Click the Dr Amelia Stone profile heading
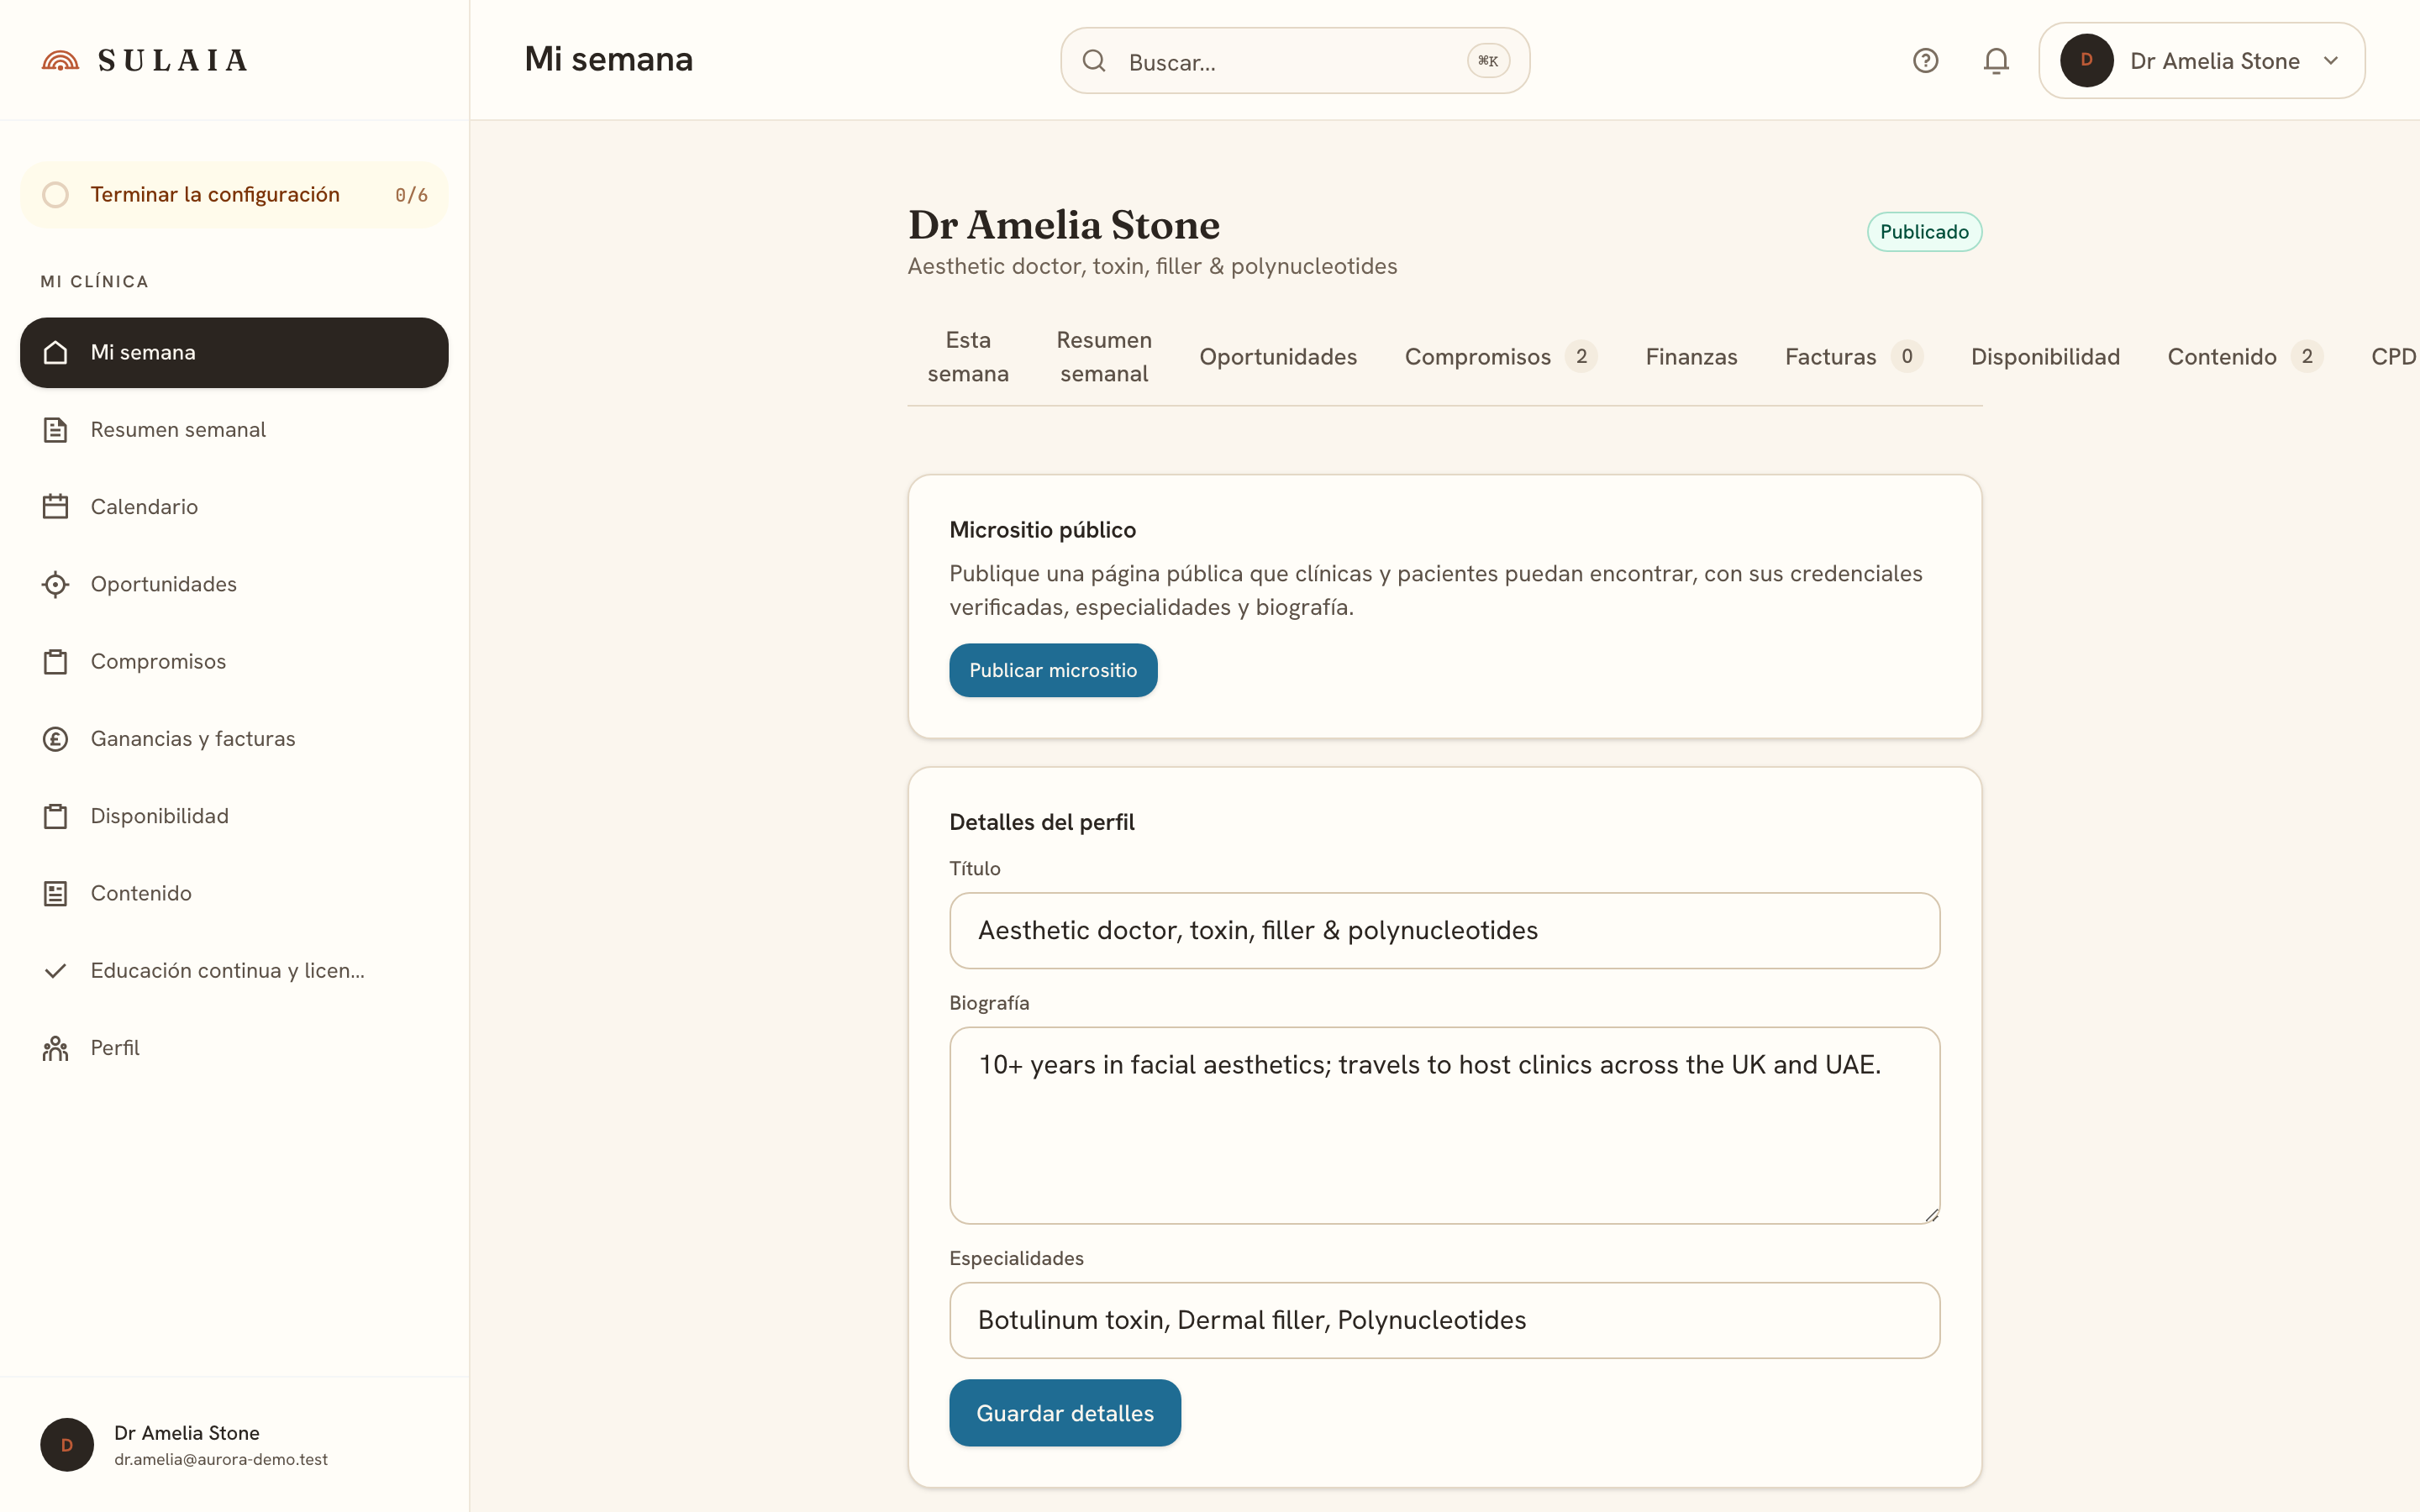The image size is (2420, 1512). [x=1063, y=225]
